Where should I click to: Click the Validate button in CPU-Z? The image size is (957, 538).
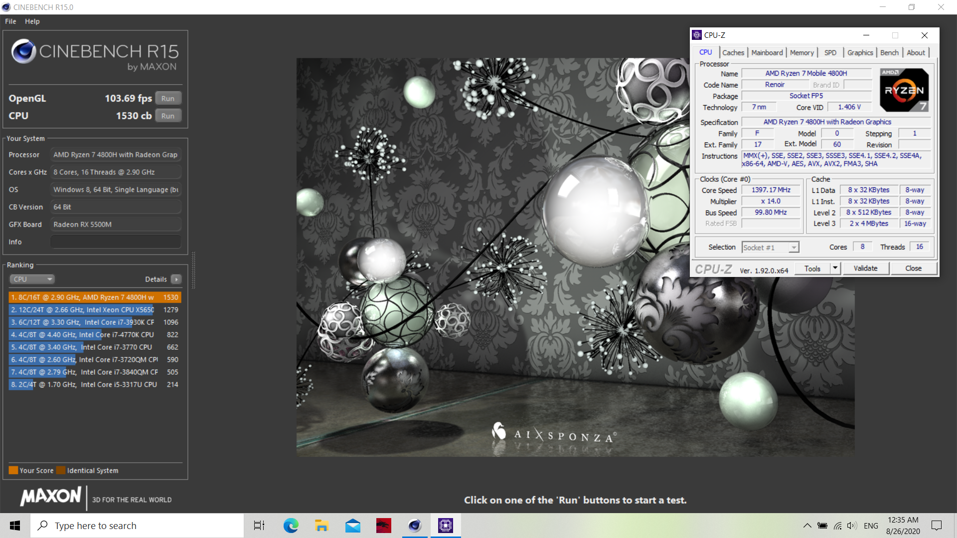pos(866,269)
